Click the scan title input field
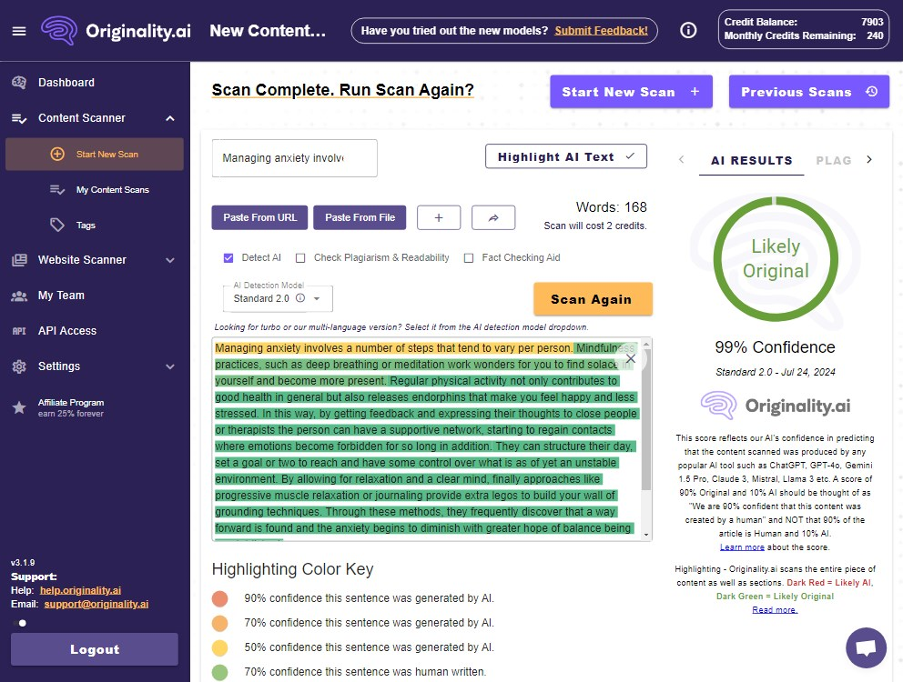Screen dimensions: 903x682 point(294,157)
